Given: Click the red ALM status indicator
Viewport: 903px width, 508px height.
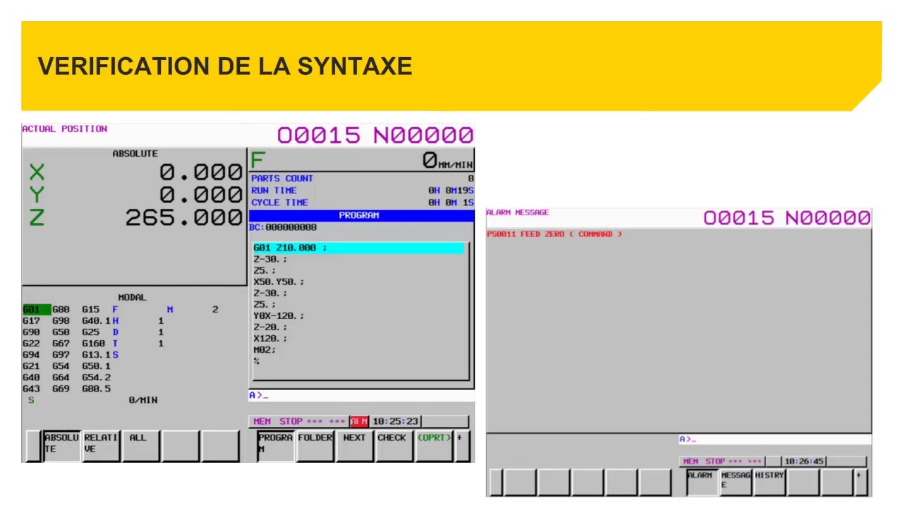Looking at the screenshot, I should [359, 422].
